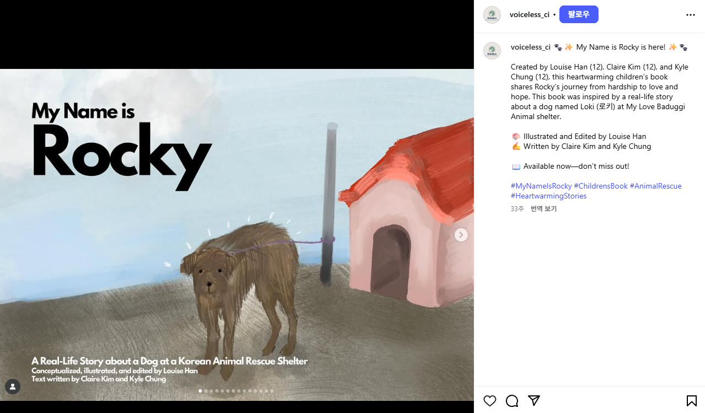Show tagged people via person icon

(x=13, y=387)
